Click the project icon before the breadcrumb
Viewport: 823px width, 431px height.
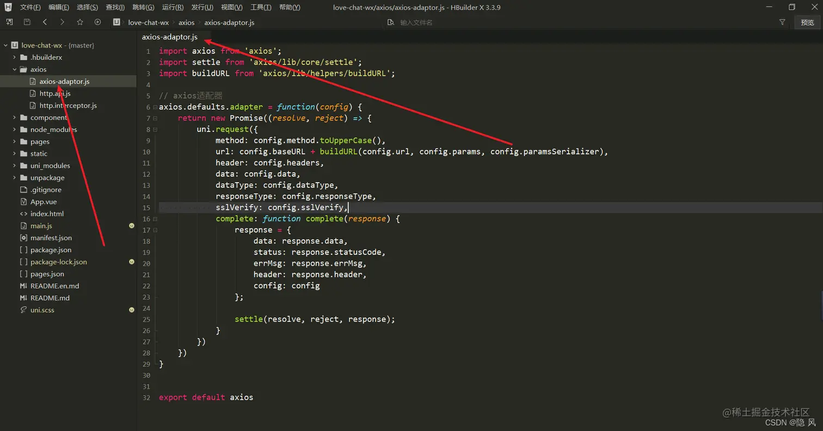point(116,22)
